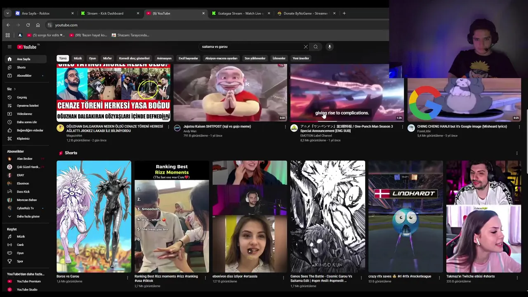The image size is (528, 297).
Task: Expand Daha fazla göster subscriptions
Action: pyautogui.click(x=26, y=216)
